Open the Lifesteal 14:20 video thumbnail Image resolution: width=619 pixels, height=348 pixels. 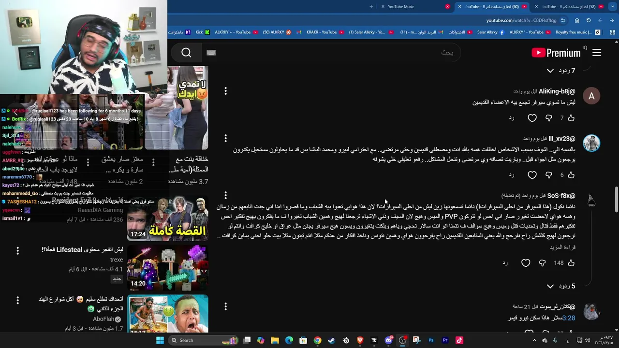[x=167, y=268]
